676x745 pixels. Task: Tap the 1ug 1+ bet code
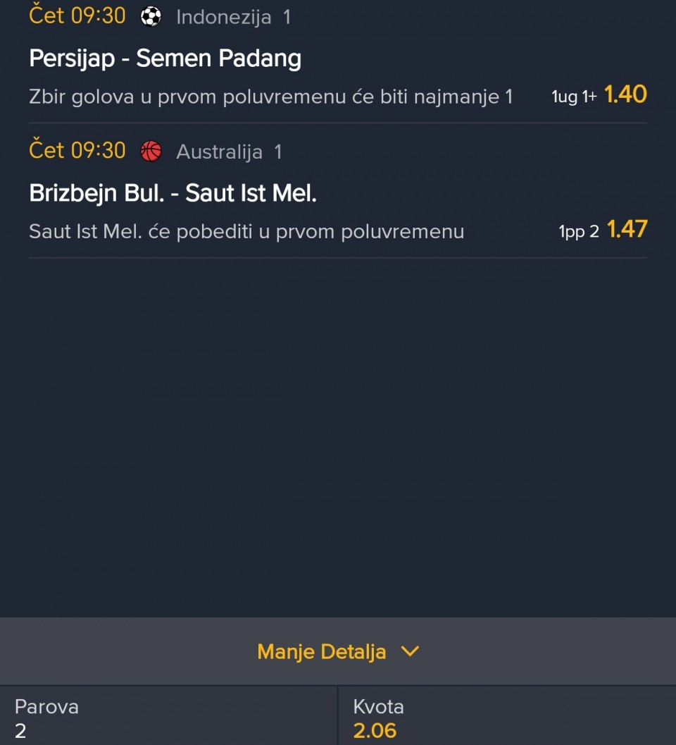pos(573,97)
